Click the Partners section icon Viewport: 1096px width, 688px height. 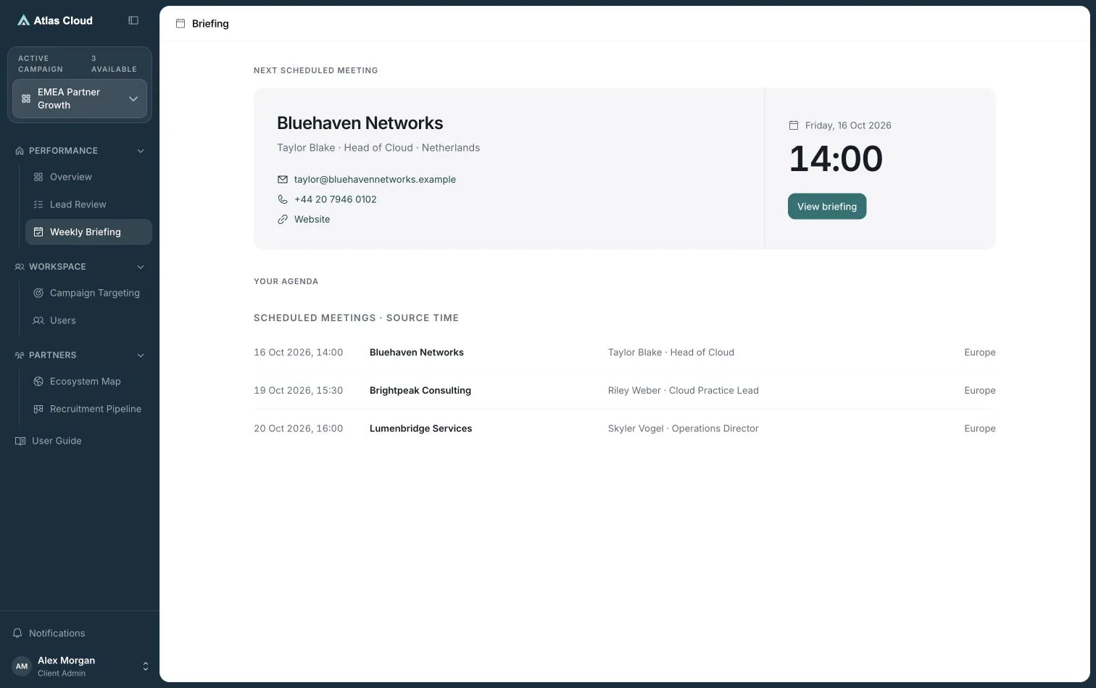[20, 355]
